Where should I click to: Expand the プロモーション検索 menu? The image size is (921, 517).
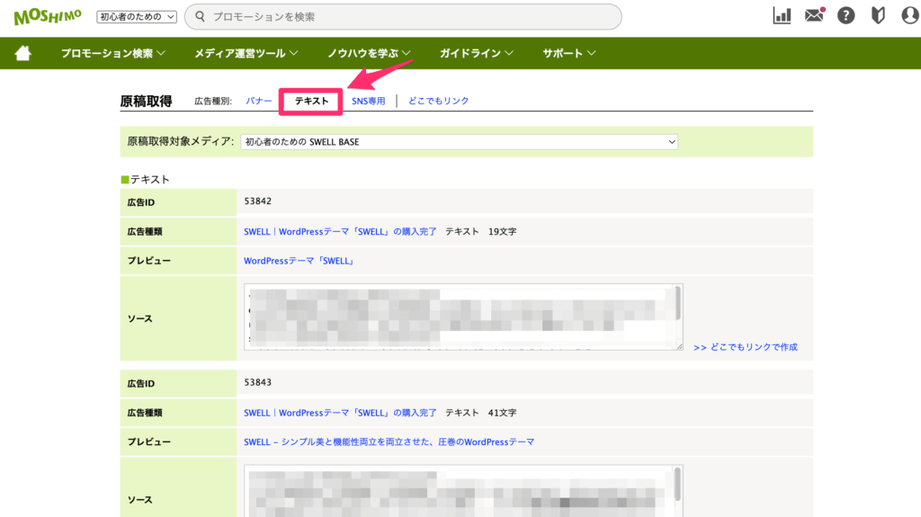pyautogui.click(x=113, y=53)
